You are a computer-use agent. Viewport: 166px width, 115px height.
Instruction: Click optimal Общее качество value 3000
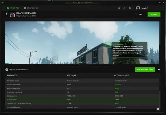click(x=117, y=89)
